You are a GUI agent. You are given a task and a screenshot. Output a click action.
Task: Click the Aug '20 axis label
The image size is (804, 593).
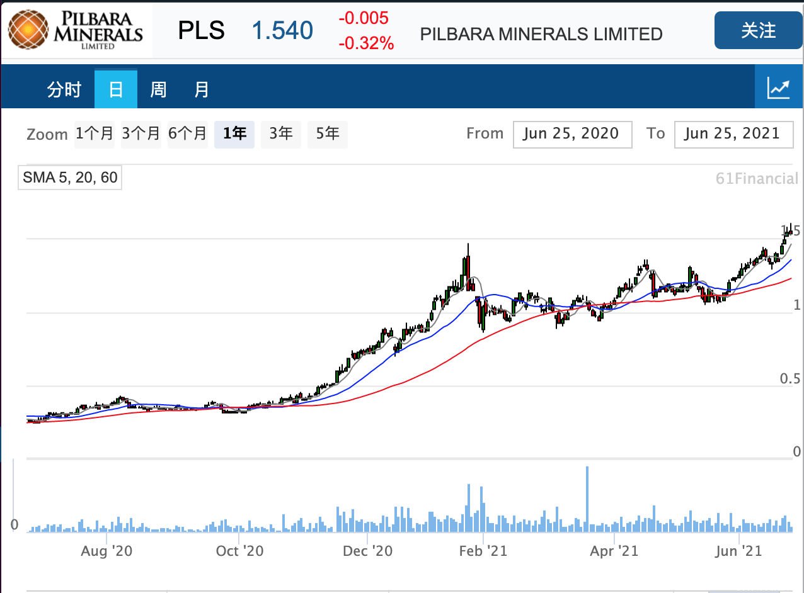click(106, 551)
